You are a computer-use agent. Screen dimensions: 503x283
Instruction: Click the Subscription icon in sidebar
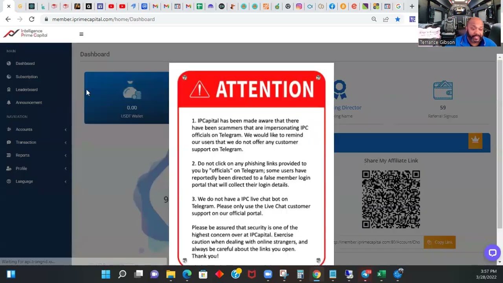(9, 77)
